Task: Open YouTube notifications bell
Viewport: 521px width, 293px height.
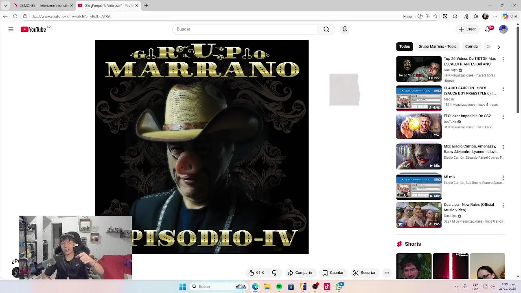Action: click(488, 29)
